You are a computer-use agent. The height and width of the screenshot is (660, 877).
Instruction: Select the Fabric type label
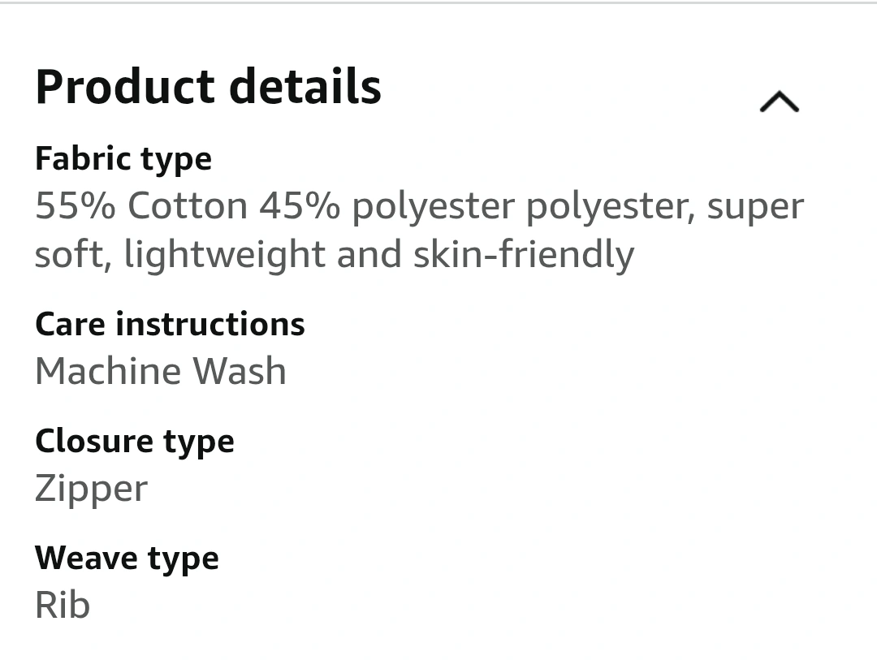coord(123,160)
